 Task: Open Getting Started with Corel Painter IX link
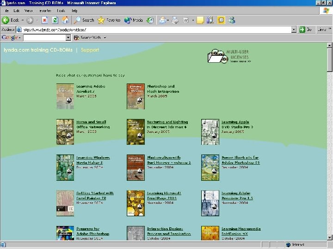(95, 196)
